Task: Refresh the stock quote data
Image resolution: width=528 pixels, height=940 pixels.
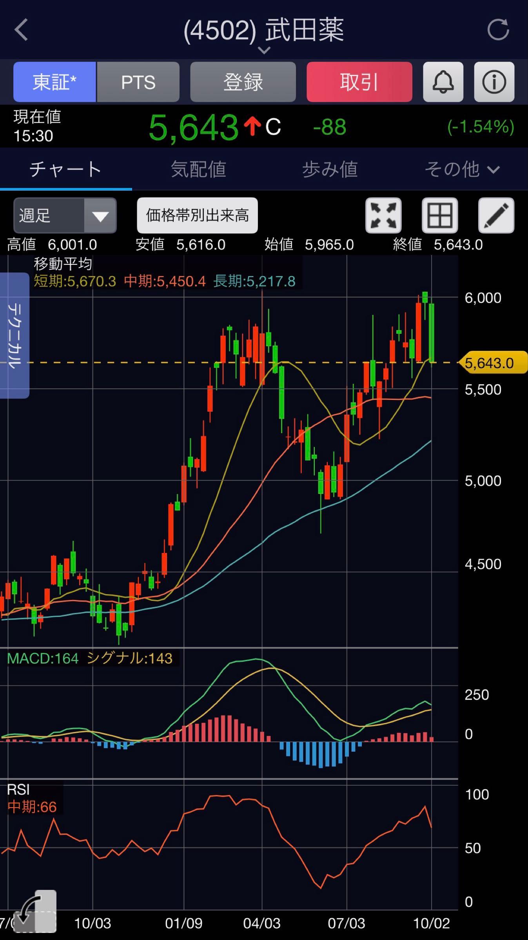Action: point(498,29)
